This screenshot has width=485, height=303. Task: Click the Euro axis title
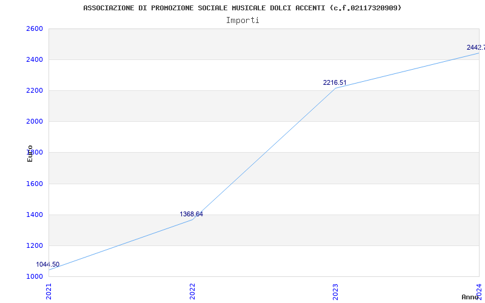click(x=30, y=154)
